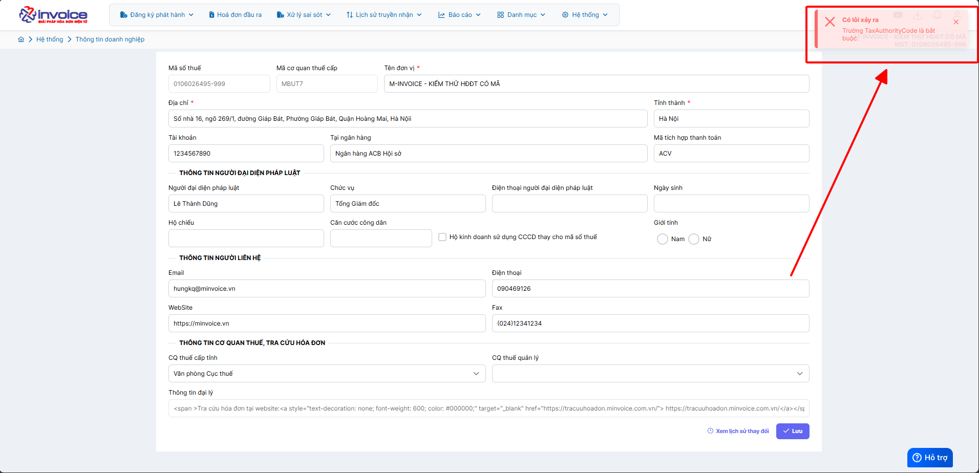Focus the Tên đơn vị input
The width and height of the screenshot is (979, 473).
coord(597,84)
